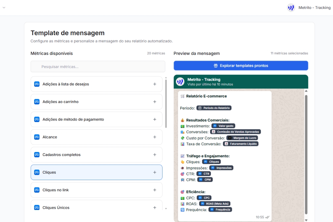Add Cadastros completos using plus icon

pos(154,155)
